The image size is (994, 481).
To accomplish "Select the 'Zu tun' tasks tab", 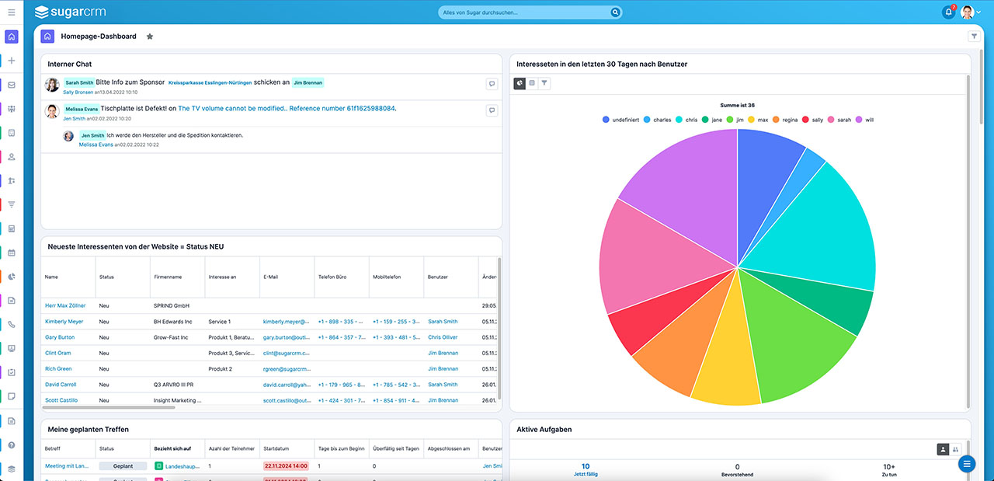I will tap(889, 469).
